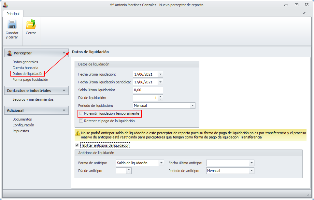Viewport: 314px width, 200px height.
Task: Collapse Contactos e industriales group
Action: 64,90
